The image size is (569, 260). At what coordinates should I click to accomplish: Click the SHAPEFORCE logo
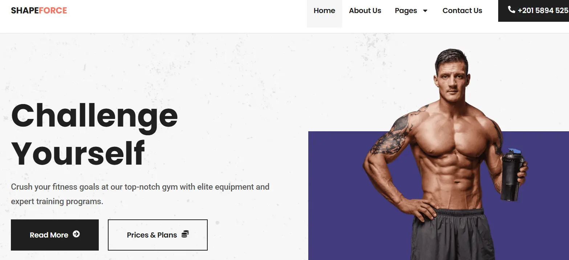click(x=39, y=11)
